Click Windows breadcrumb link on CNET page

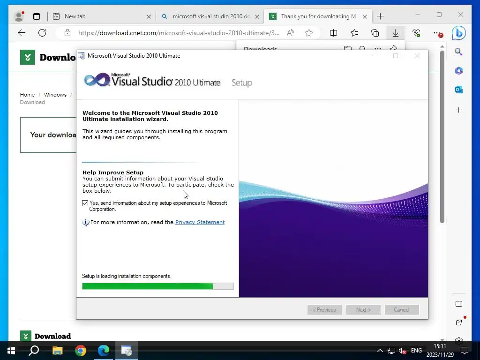click(x=55, y=95)
